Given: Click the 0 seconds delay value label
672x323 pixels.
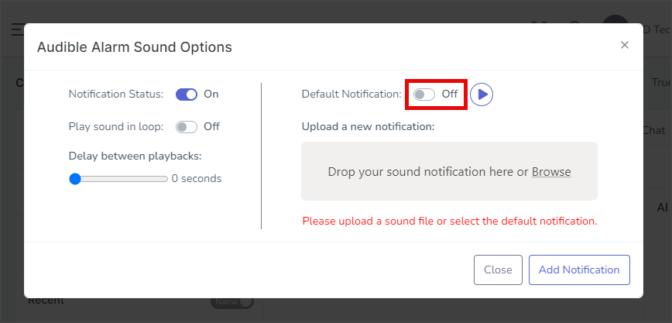Looking at the screenshot, I should [197, 178].
